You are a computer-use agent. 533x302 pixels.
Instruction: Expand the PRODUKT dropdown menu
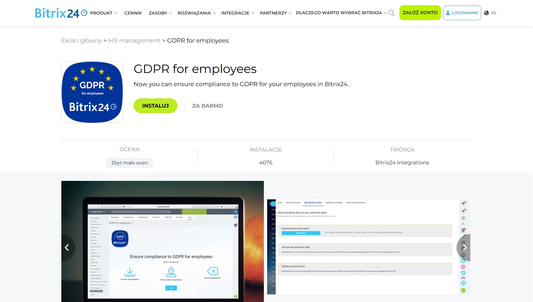[x=104, y=13]
